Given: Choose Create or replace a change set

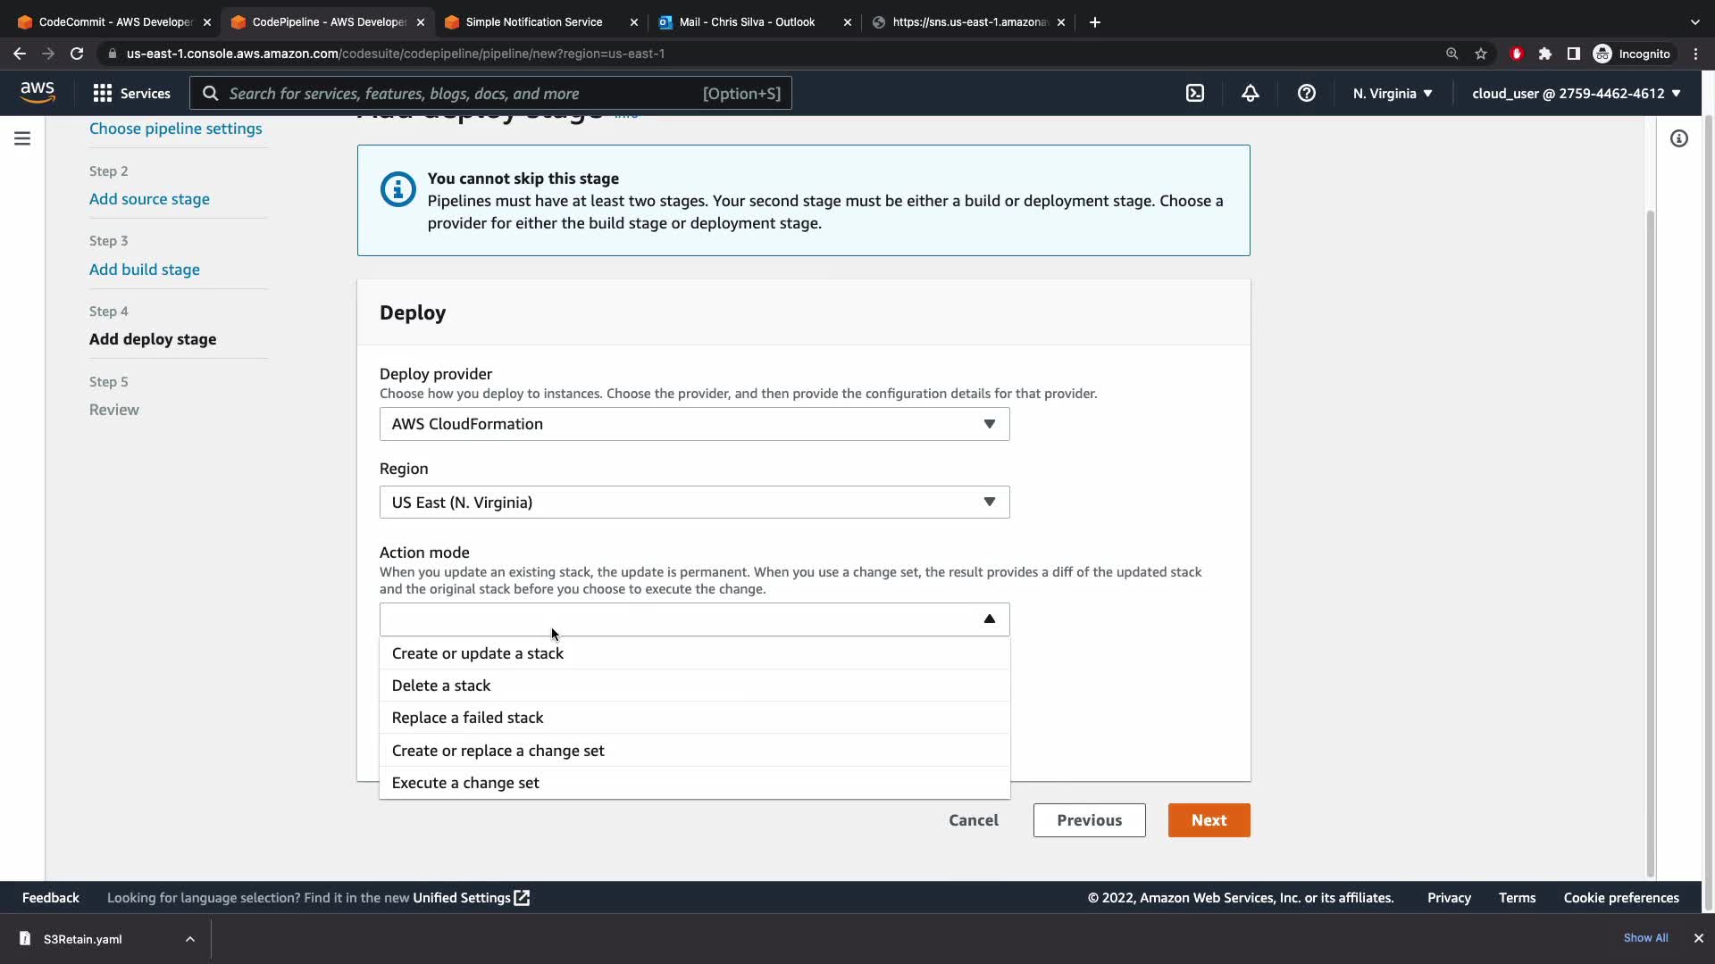Looking at the screenshot, I should pos(498,751).
